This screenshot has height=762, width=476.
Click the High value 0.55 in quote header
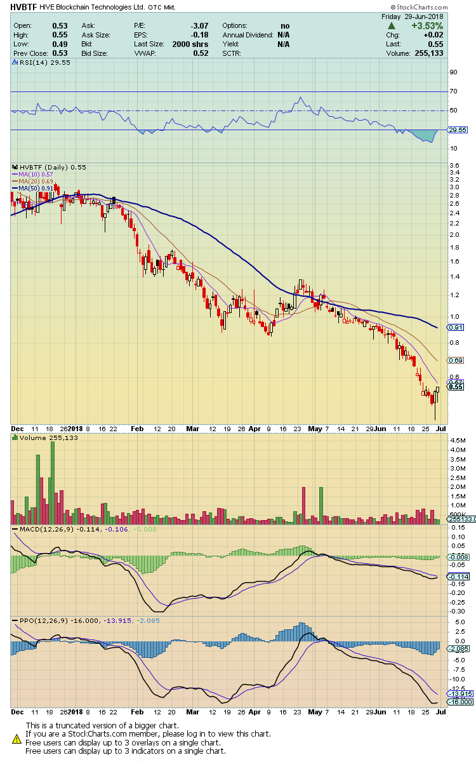click(58, 35)
